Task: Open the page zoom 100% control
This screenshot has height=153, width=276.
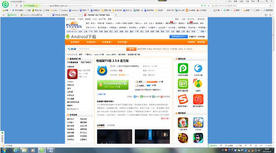Action: 269,146
